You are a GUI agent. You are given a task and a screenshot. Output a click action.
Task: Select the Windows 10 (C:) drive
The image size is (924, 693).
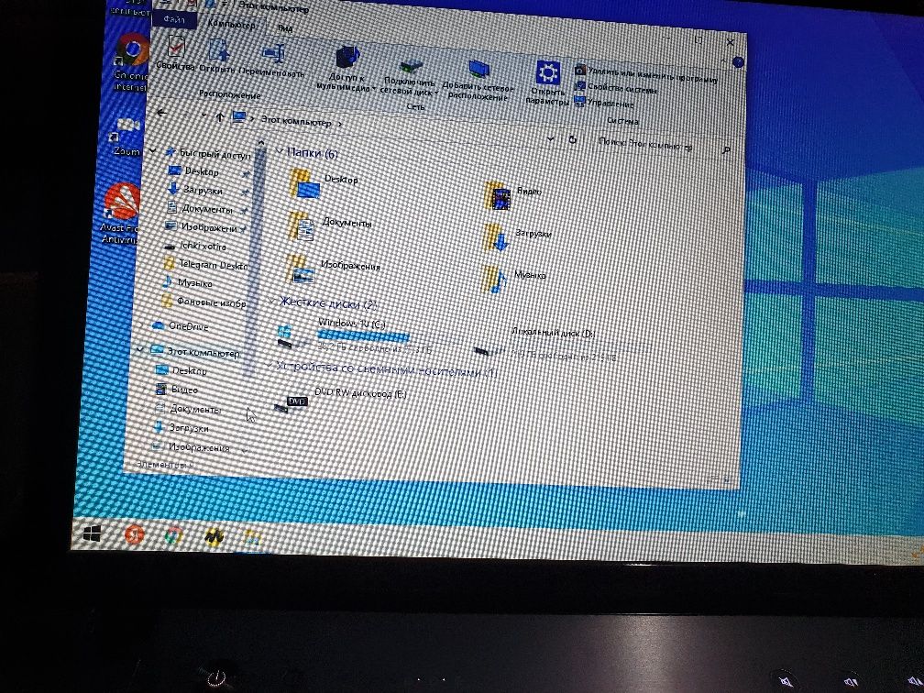click(354, 335)
